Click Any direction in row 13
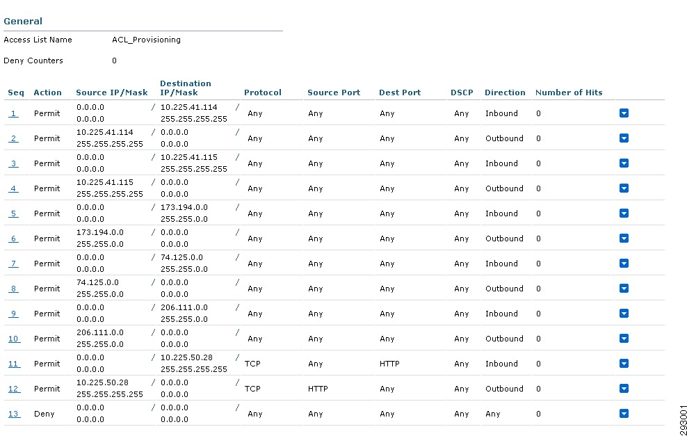Image resolution: width=687 pixels, height=436 pixels. [x=492, y=414]
